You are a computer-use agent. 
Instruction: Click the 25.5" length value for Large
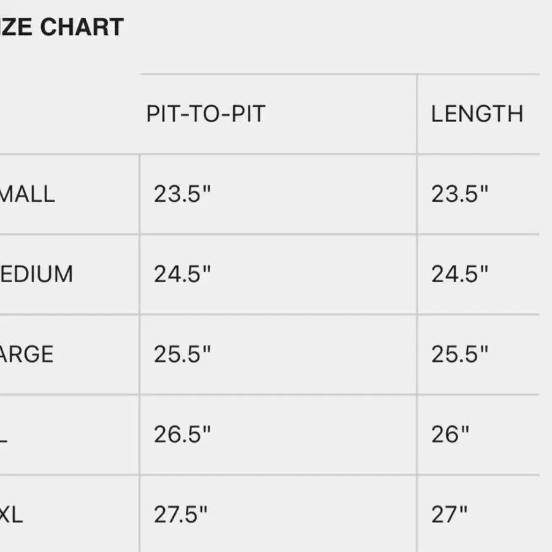[x=460, y=354]
